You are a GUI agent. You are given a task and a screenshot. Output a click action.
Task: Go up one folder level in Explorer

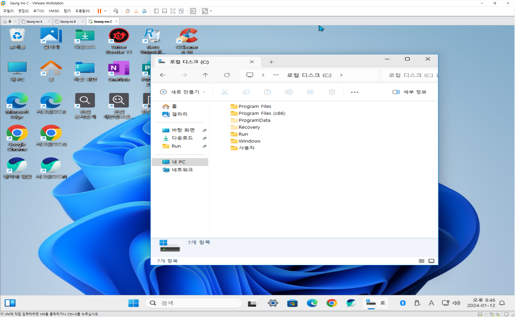(205, 75)
